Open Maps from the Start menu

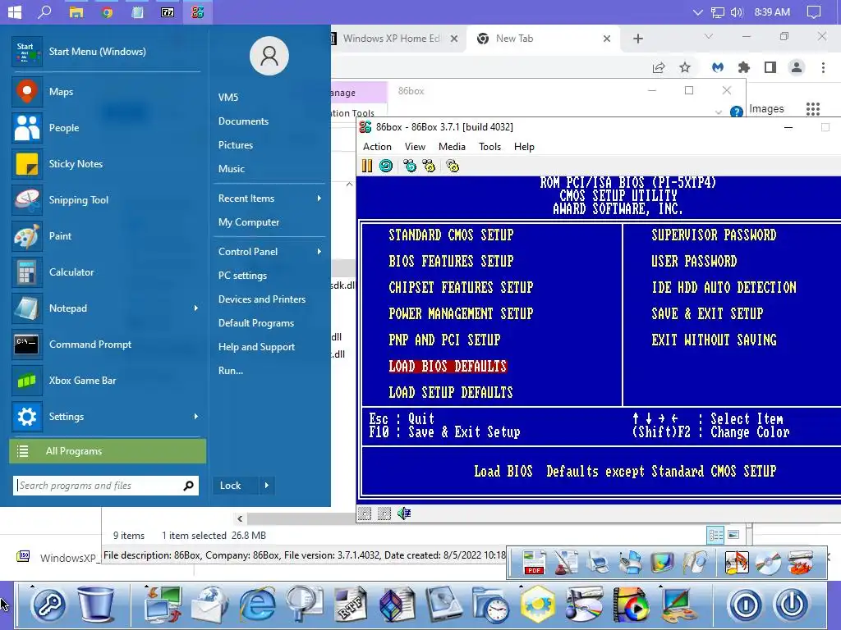point(106,92)
